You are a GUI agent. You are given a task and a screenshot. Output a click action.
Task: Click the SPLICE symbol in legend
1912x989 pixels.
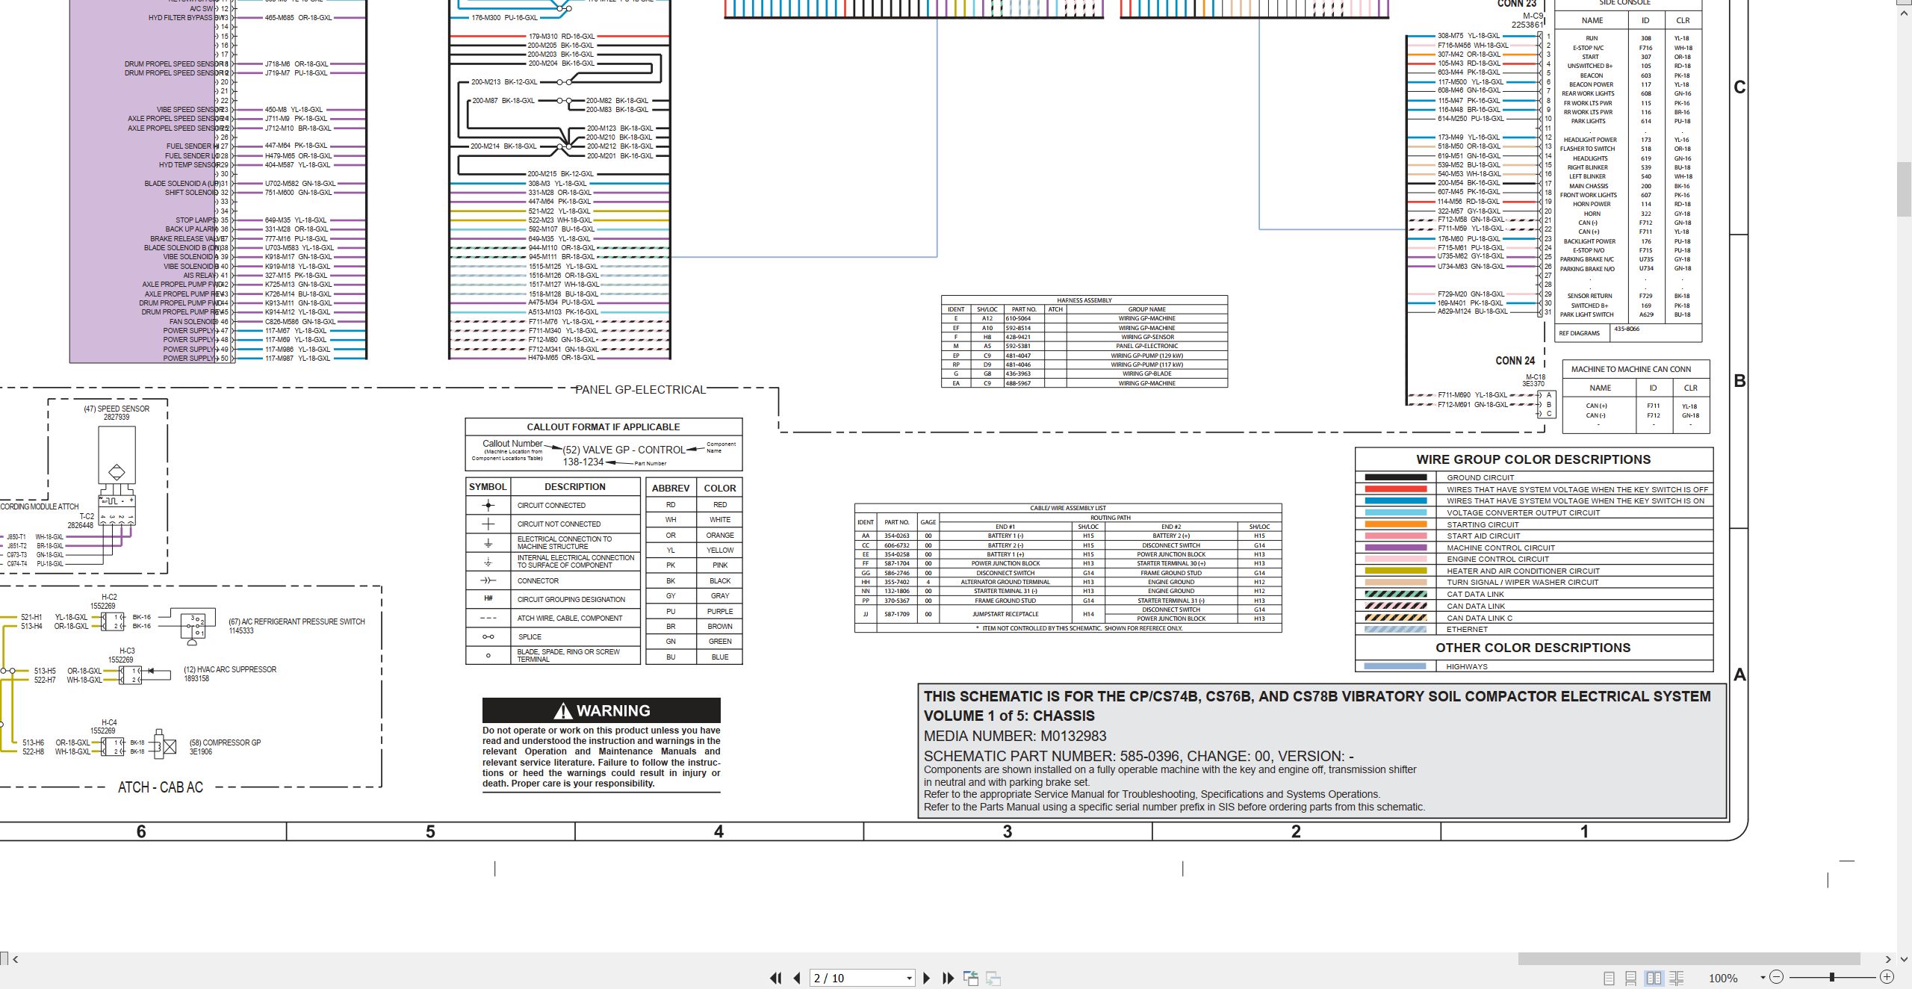point(488,636)
